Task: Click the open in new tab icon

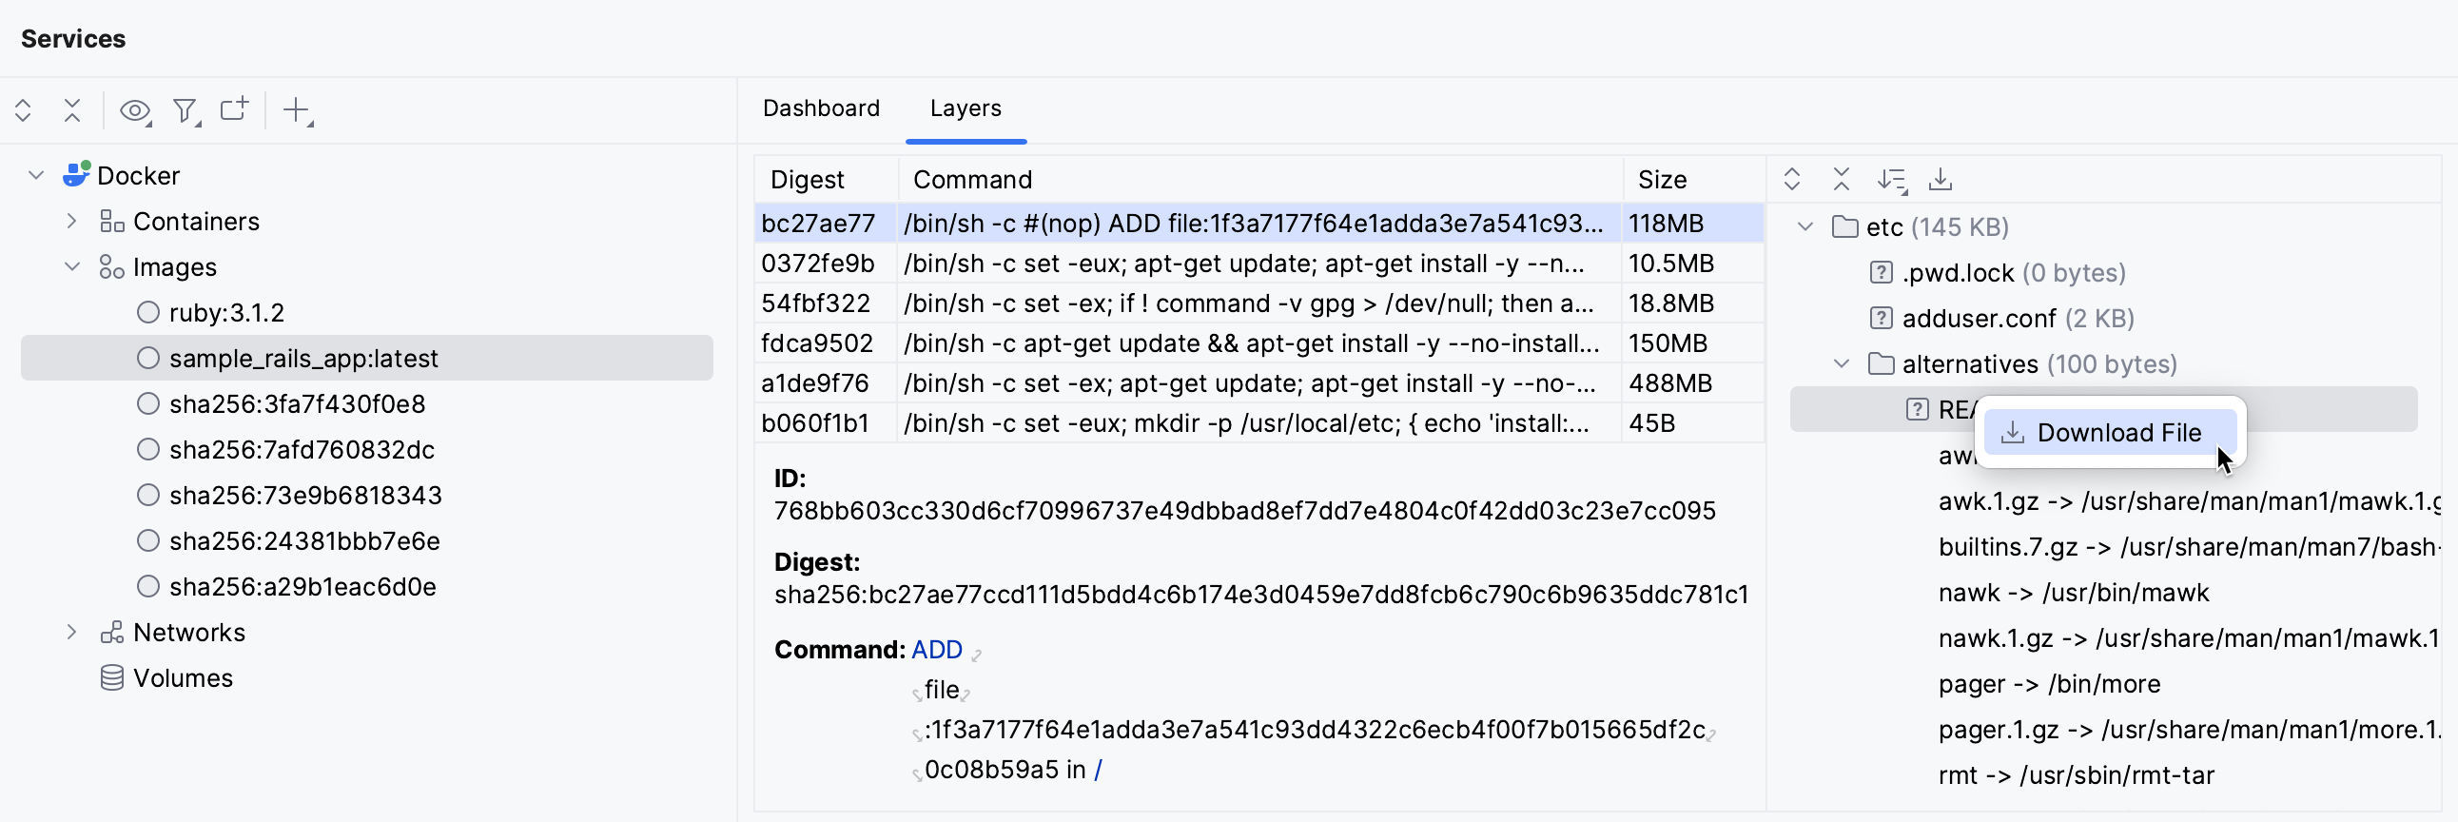Action: coord(235,108)
